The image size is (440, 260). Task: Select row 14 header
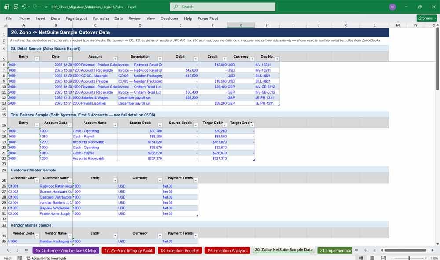pos(4,109)
